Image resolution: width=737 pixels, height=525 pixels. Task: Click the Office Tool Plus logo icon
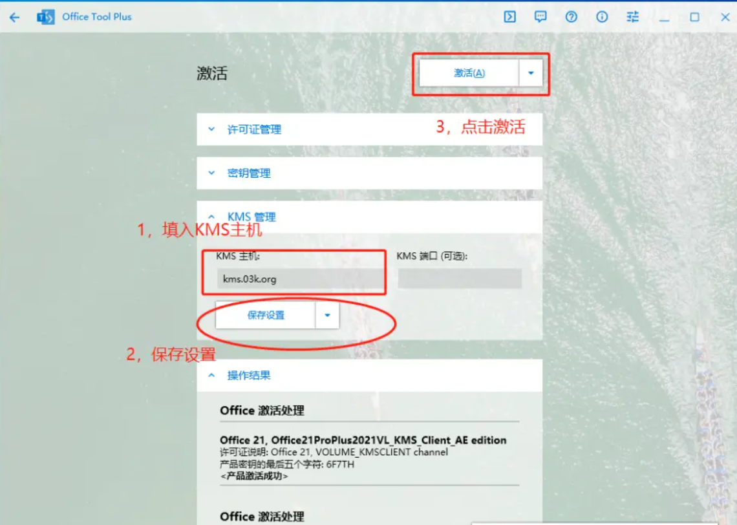tap(45, 17)
